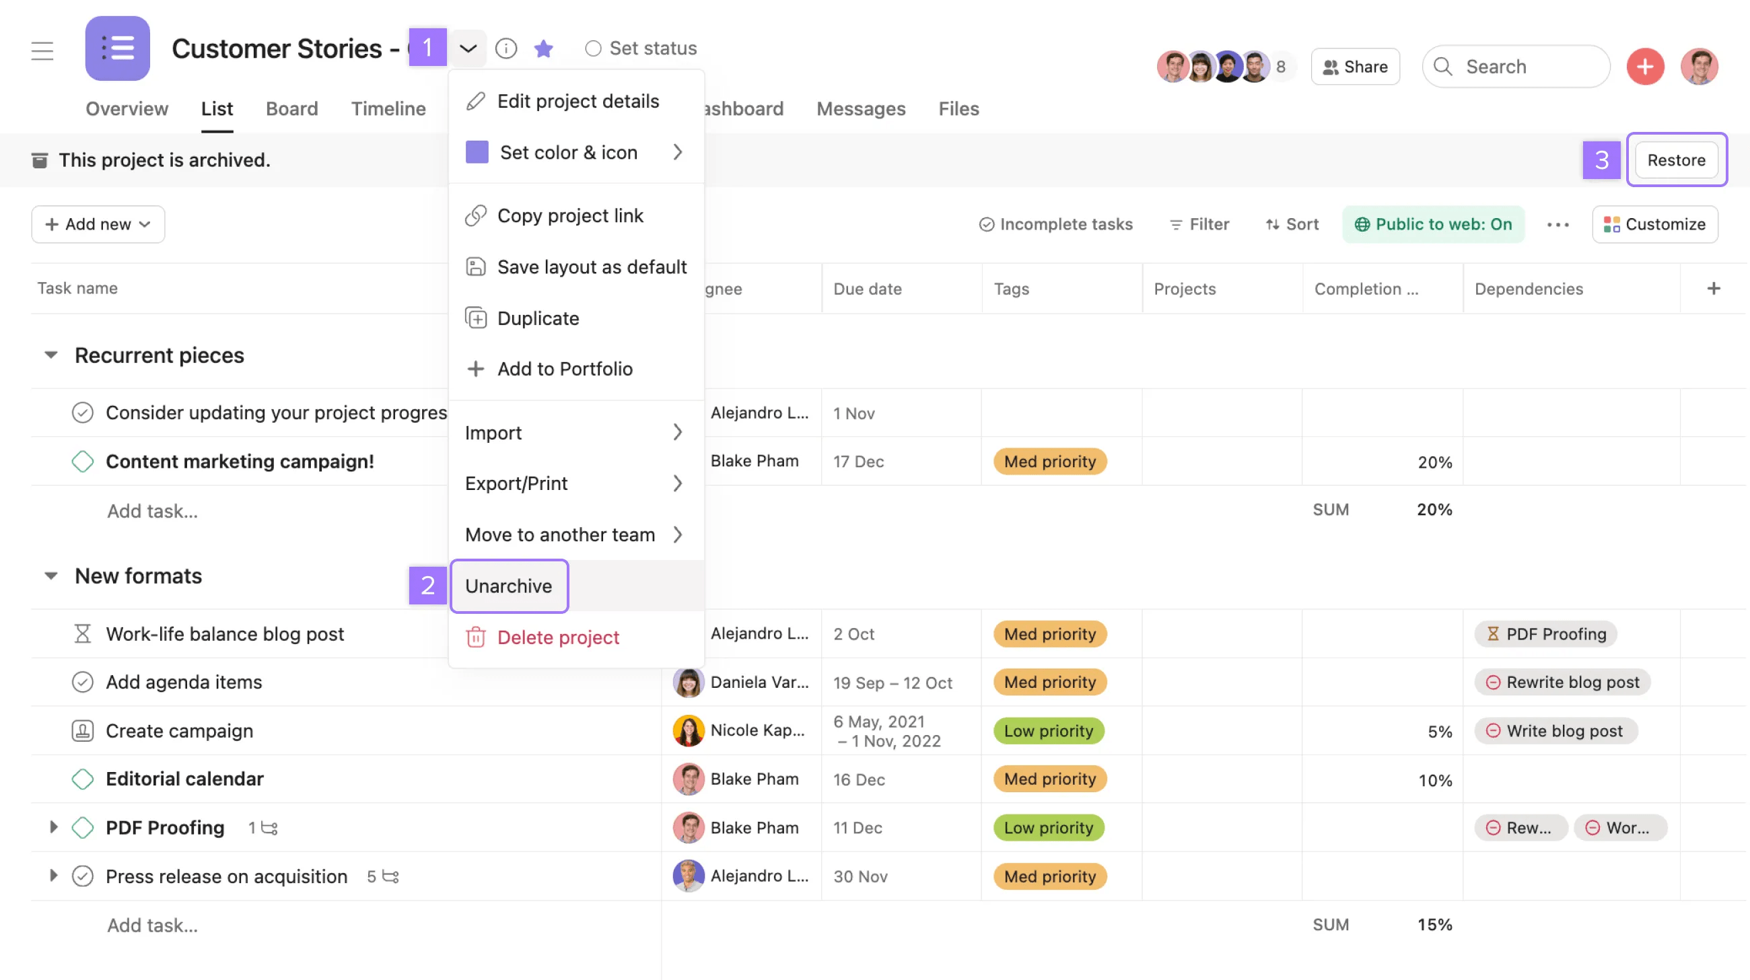
Task: Add a new column with the plus icon
Action: click(x=1713, y=288)
